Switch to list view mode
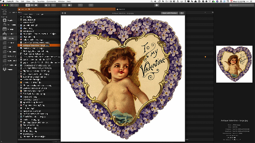This screenshot has height=143, width=255. pos(28,5)
